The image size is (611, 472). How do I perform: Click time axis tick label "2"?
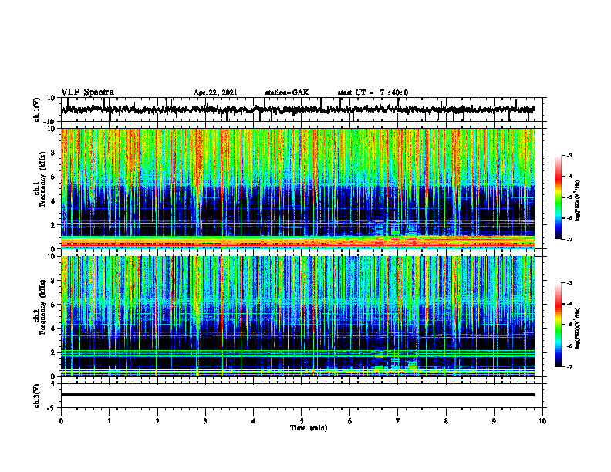tap(157, 421)
